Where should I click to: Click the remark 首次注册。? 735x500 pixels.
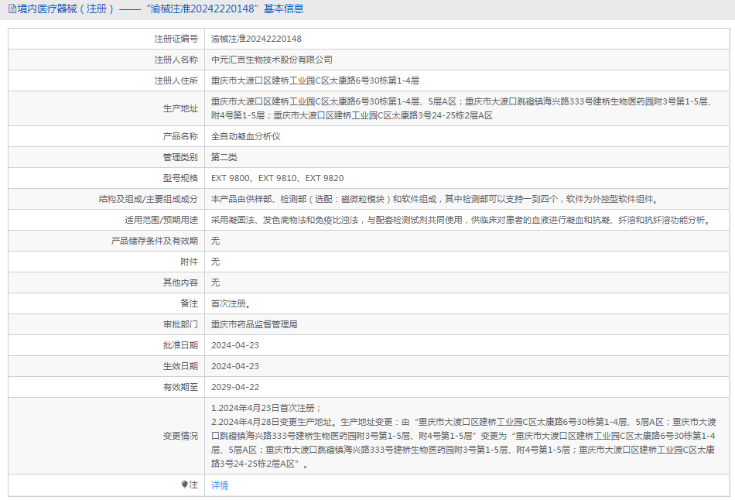231,303
